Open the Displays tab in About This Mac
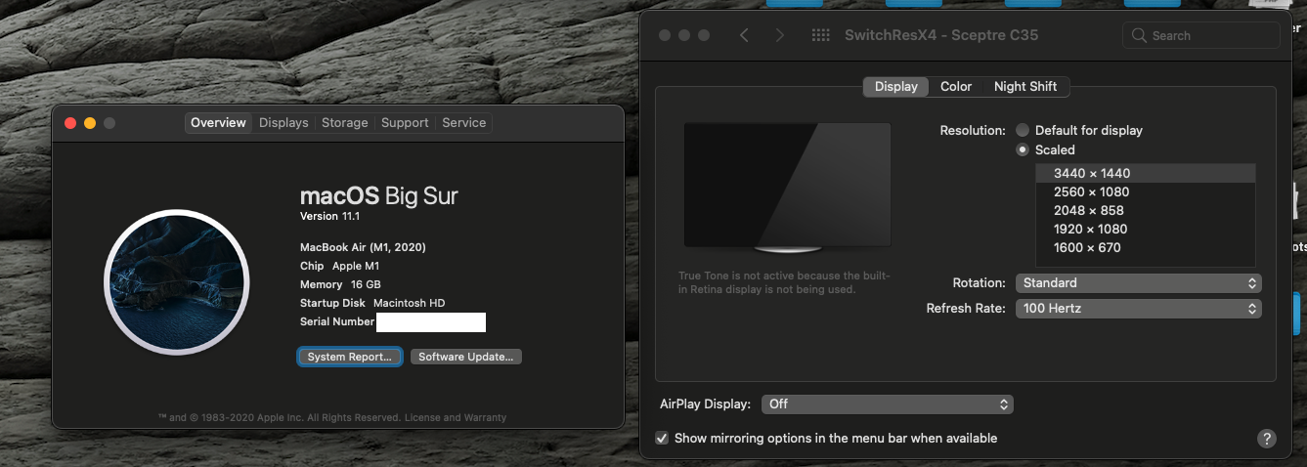This screenshot has width=1307, height=467. [283, 122]
